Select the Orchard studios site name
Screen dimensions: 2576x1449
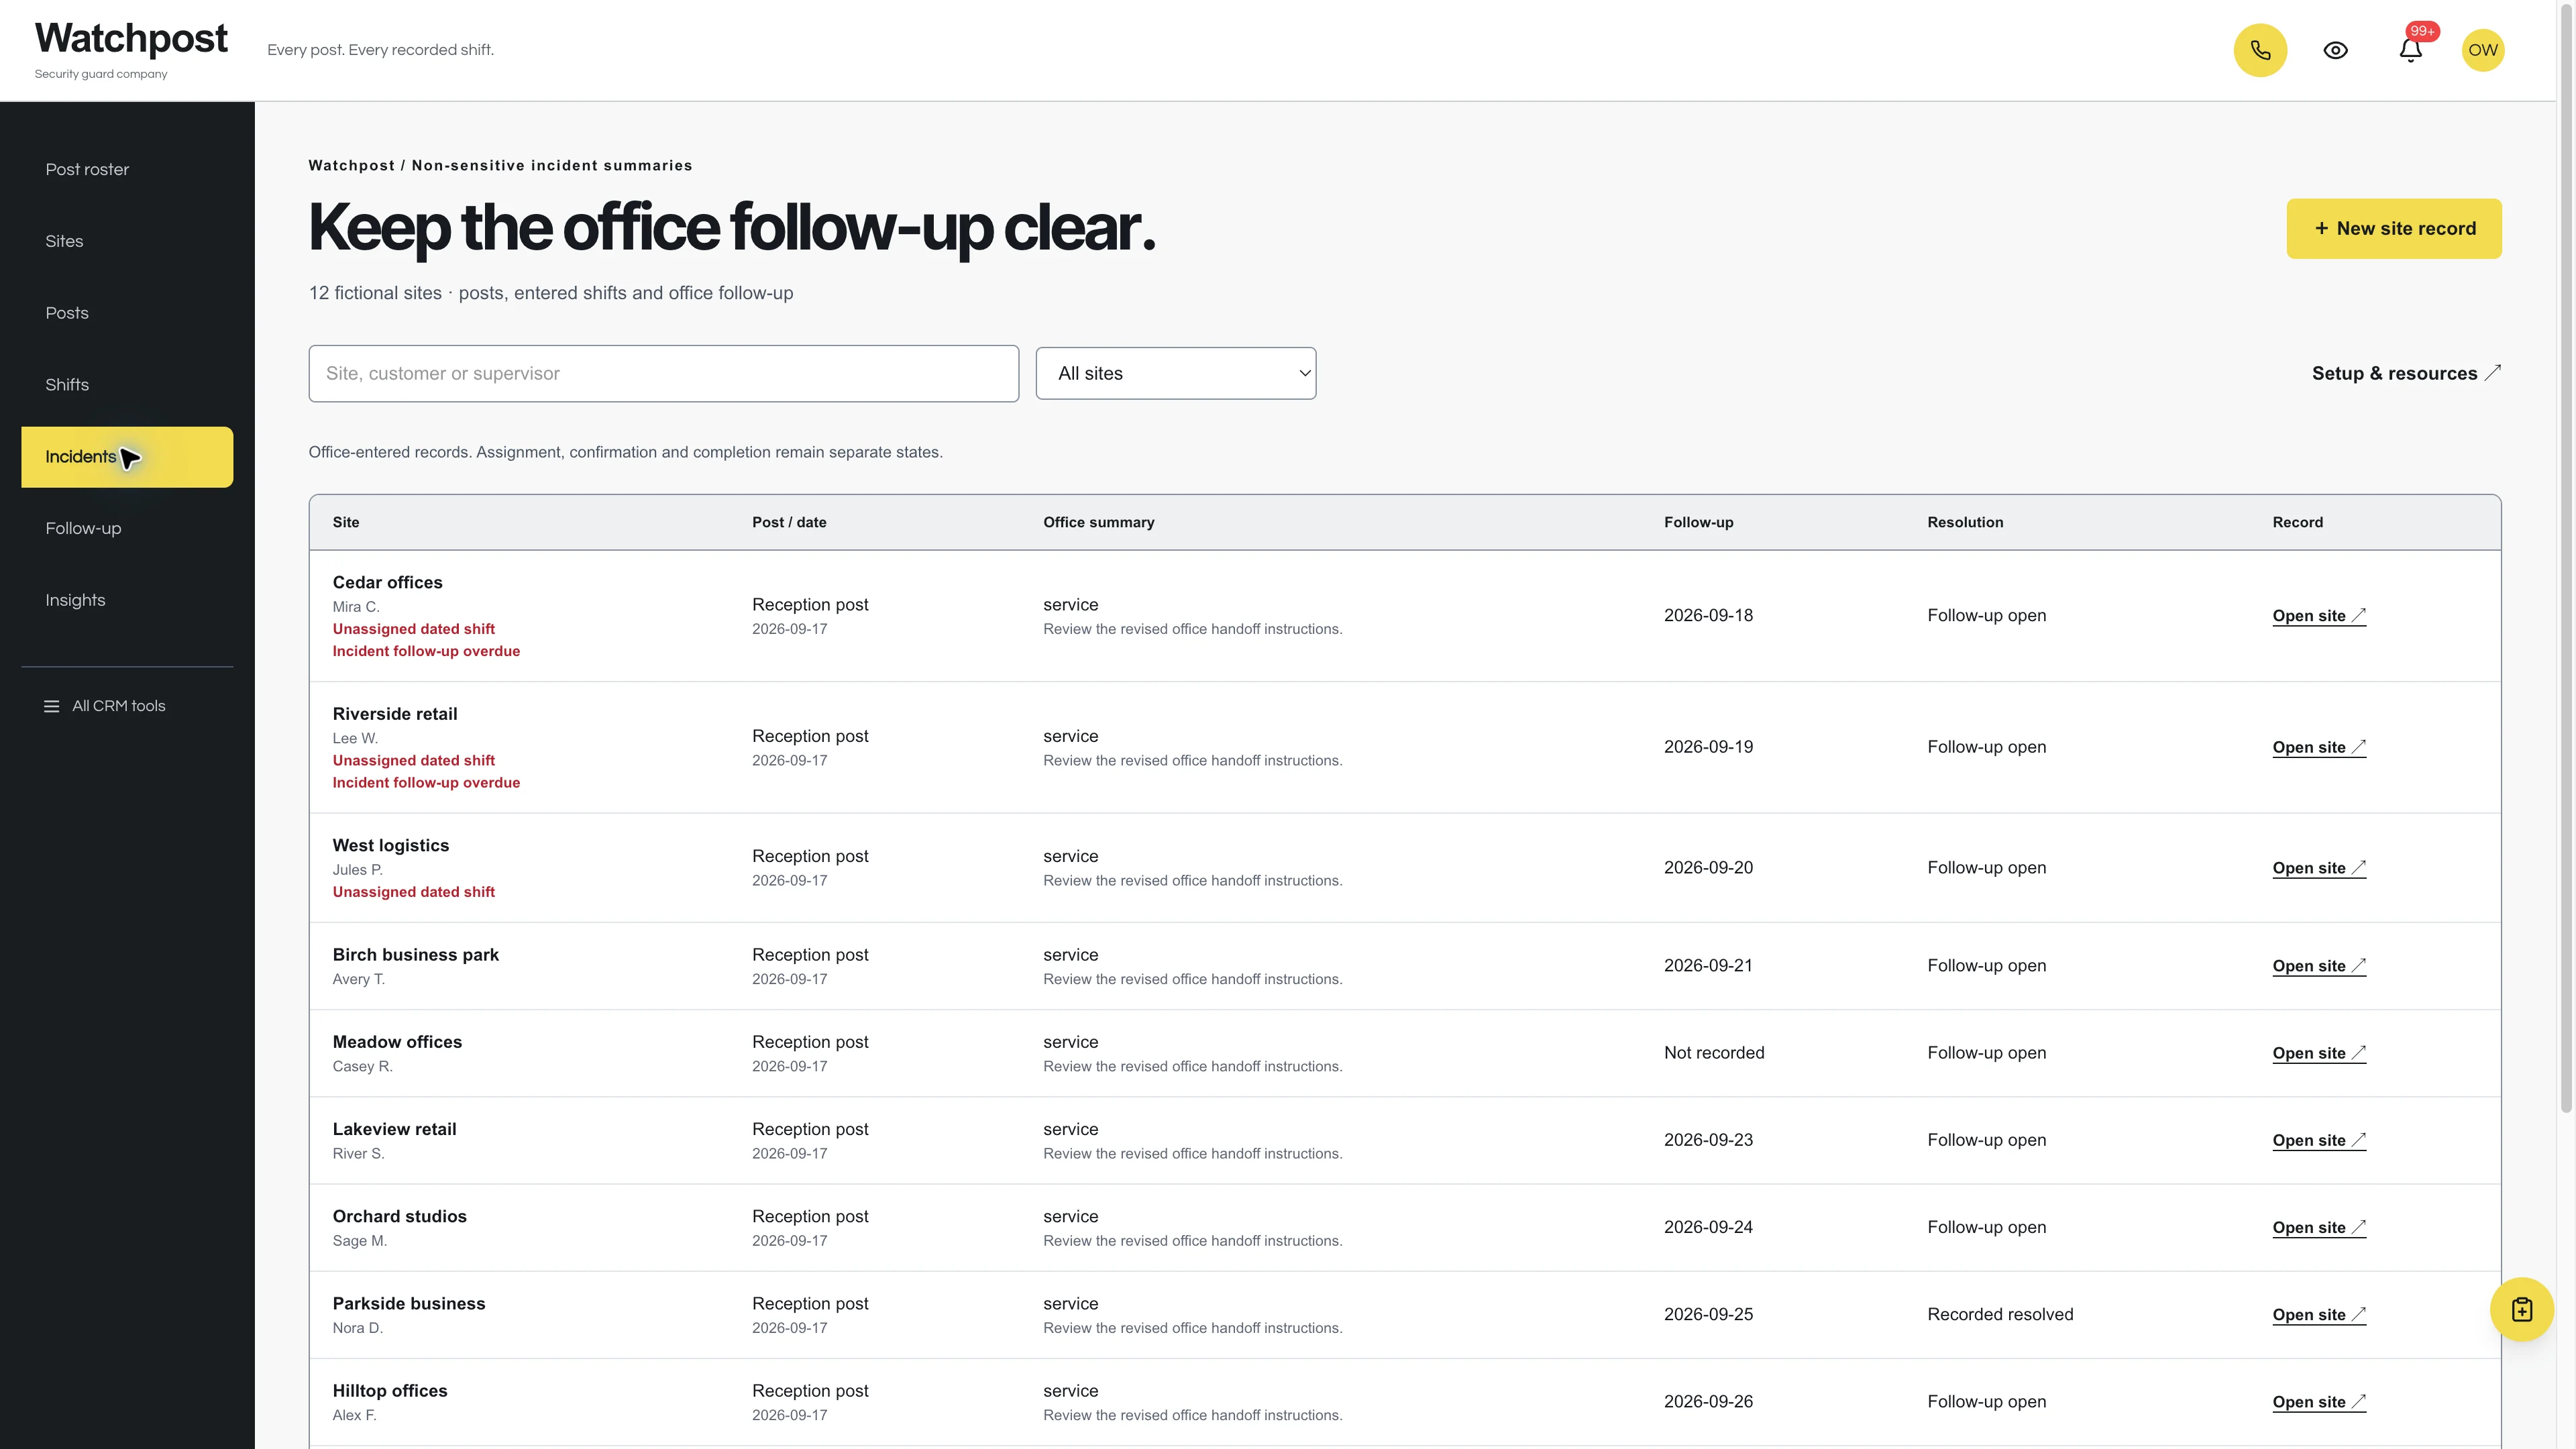pos(399,1216)
